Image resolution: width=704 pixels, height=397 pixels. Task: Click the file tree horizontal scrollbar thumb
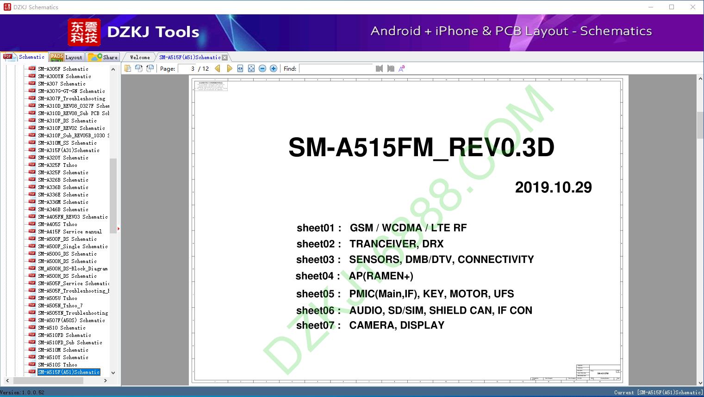click(x=48, y=380)
